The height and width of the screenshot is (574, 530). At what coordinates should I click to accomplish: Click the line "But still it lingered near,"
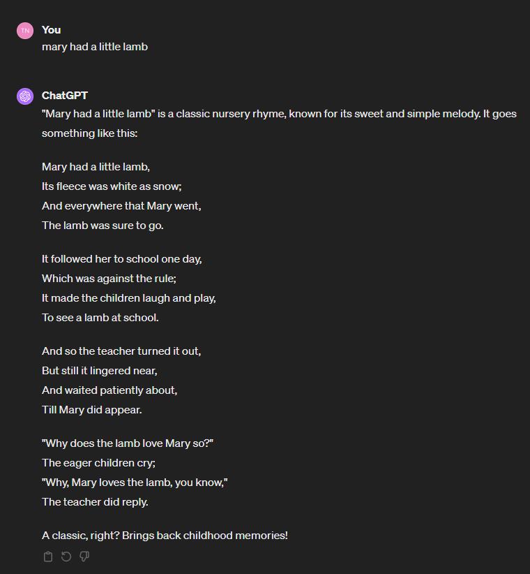[x=100, y=371]
